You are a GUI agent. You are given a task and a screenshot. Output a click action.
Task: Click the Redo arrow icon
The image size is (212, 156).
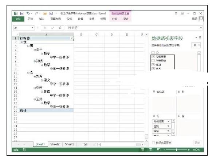point(36,13)
